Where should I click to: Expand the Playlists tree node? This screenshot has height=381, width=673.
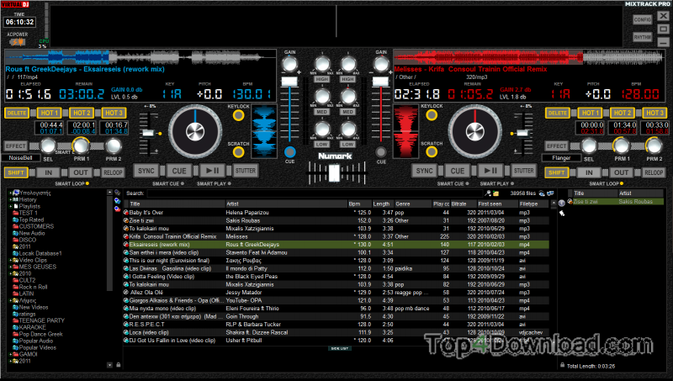pos(10,206)
